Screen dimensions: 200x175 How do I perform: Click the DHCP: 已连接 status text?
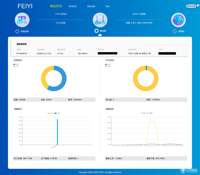point(139,14)
